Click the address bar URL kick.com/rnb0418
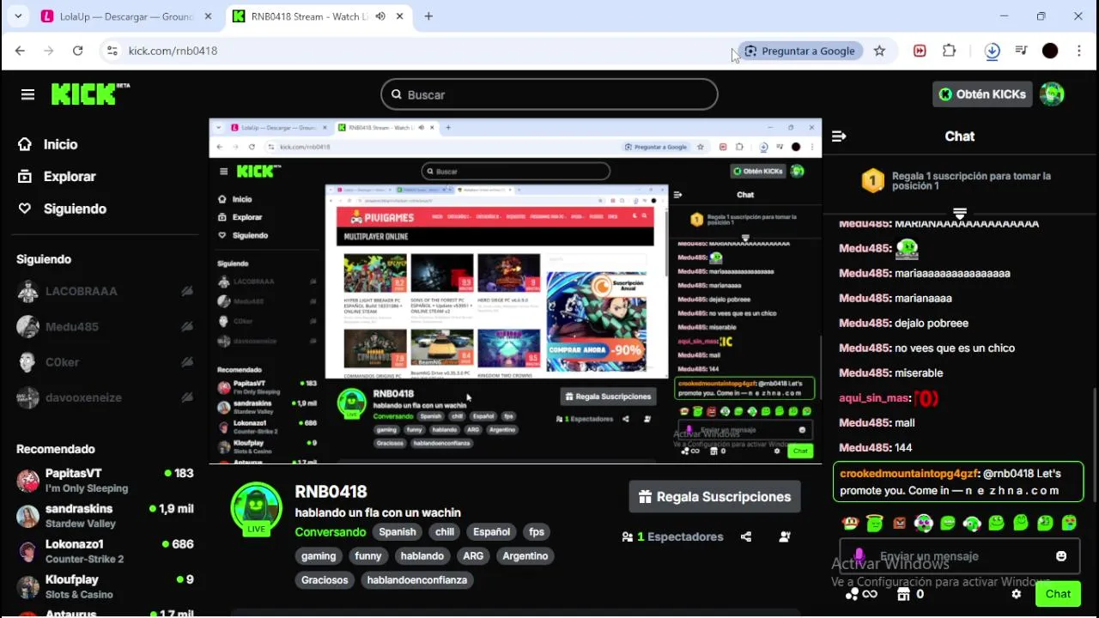This screenshot has width=1099, height=618. (x=173, y=51)
